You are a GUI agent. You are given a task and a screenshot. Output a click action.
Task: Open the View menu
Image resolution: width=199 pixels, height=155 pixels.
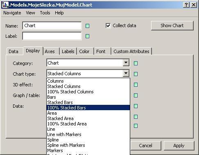30,13
